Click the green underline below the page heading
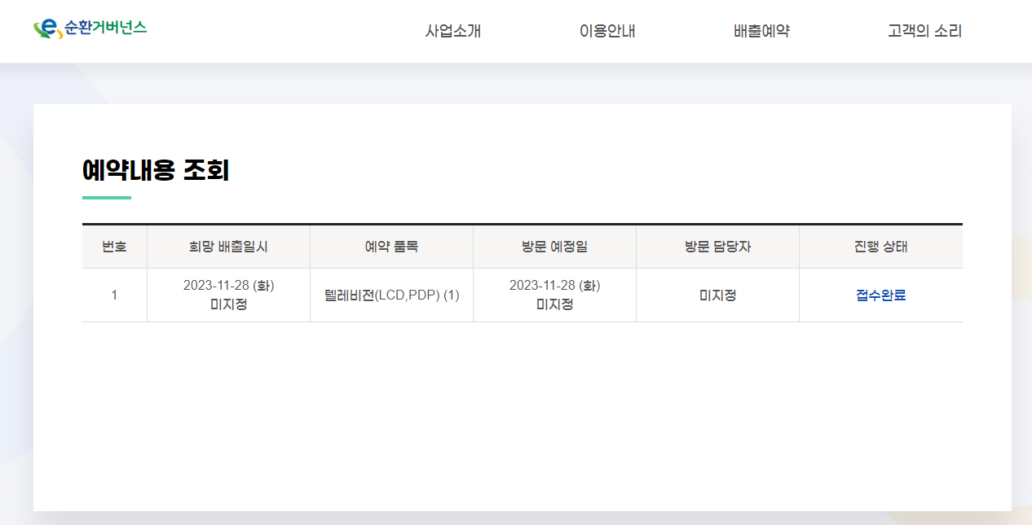 pyautogui.click(x=107, y=197)
